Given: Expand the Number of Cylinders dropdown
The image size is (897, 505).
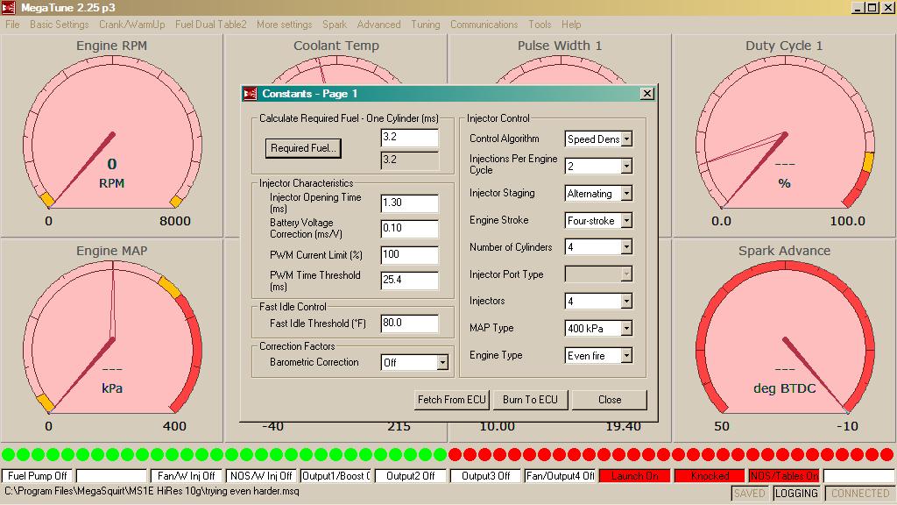Looking at the screenshot, I should tap(626, 246).
